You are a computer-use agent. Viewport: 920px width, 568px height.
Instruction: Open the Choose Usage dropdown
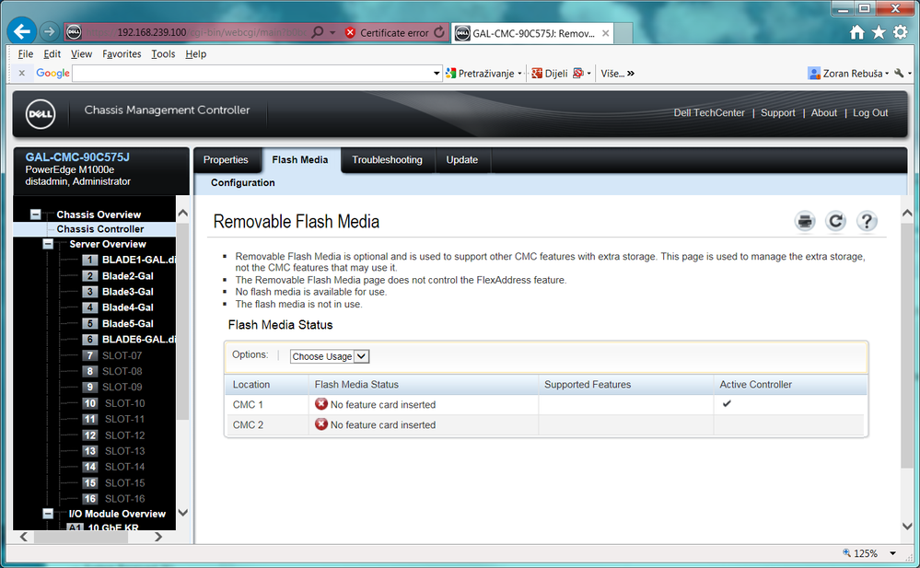coord(330,356)
